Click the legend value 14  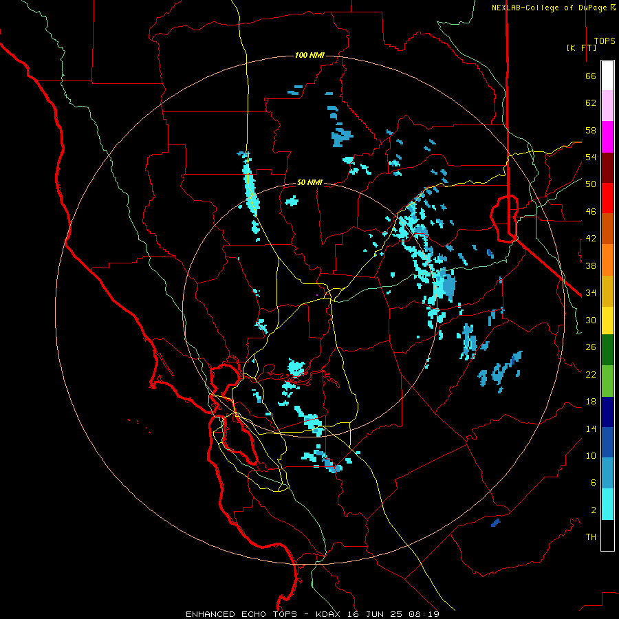pos(591,428)
